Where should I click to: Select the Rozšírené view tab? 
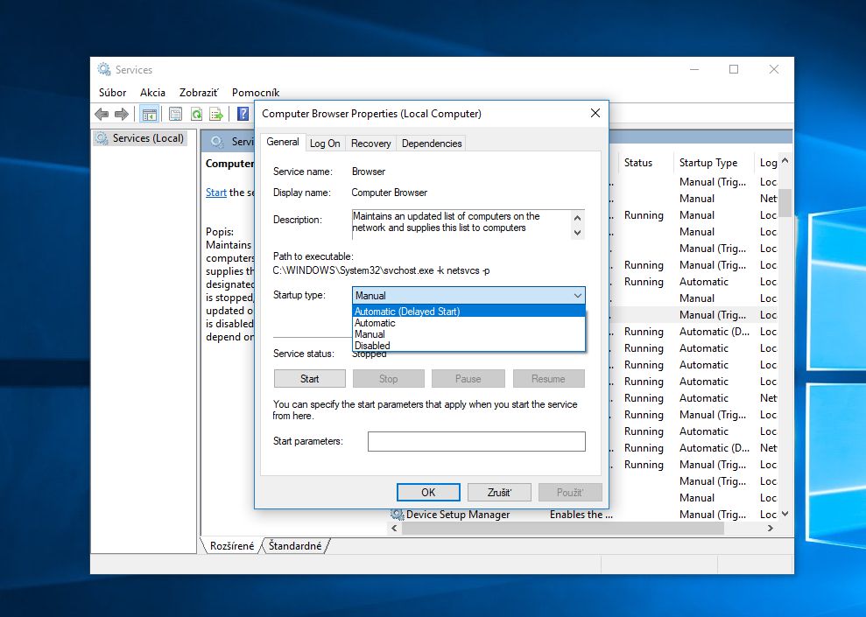coord(231,546)
